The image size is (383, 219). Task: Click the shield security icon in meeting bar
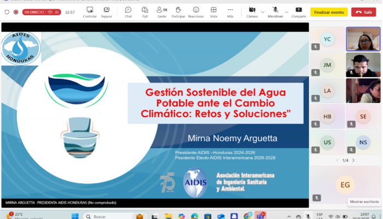[7, 12]
